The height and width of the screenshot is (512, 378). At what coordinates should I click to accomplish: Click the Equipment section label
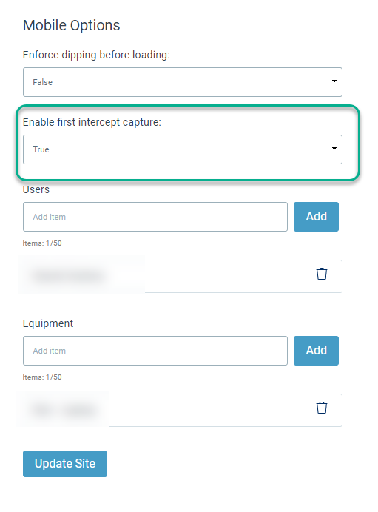(48, 323)
